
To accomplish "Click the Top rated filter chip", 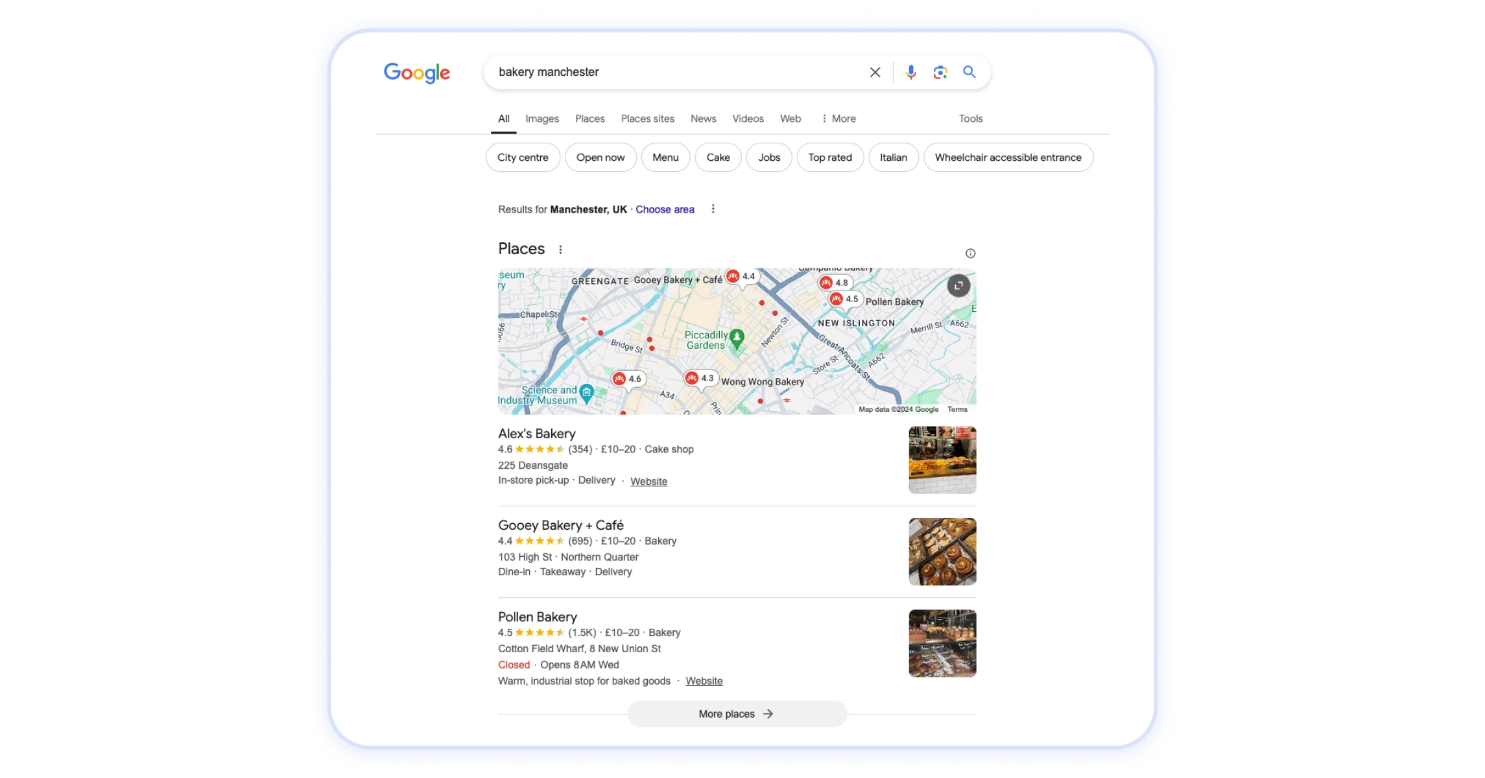I will tap(830, 157).
